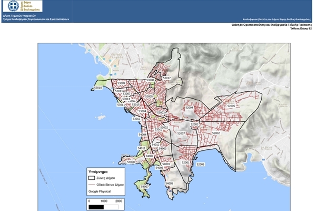Click zone label 53012 on the map
Image resolution: width=316 pixels, height=211 pixels.
(136, 119)
